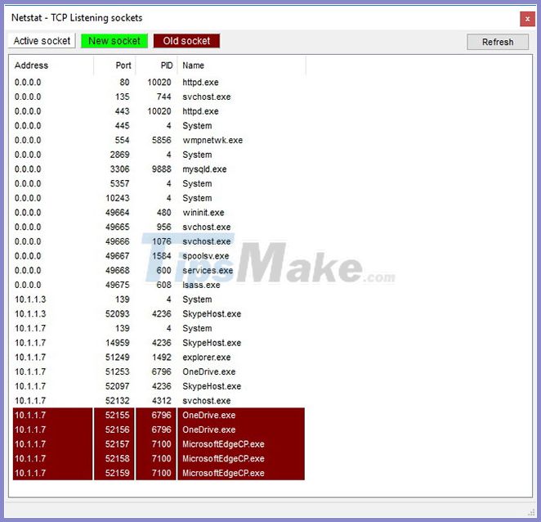This screenshot has width=541, height=522.
Task: Click the Refresh button
Action: point(497,42)
